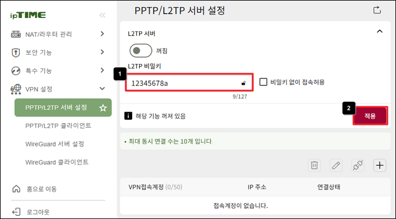
Task: Click the trash delete account icon
Action: [314, 166]
